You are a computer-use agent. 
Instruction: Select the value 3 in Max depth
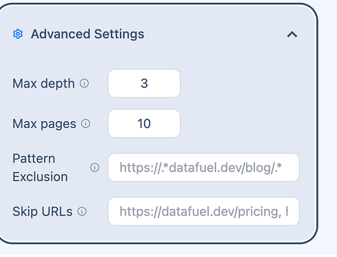(x=144, y=84)
